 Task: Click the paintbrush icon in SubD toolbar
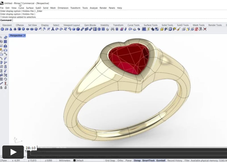tap(178, 29)
